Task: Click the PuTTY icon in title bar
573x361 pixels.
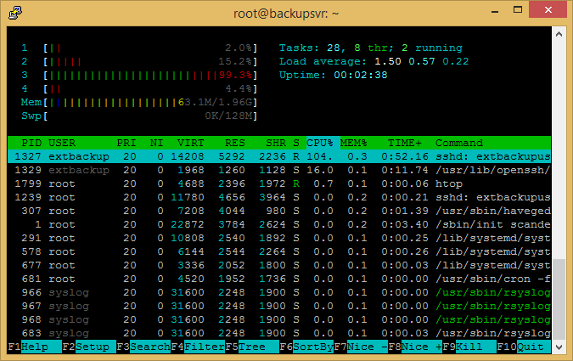Action: click(x=15, y=12)
